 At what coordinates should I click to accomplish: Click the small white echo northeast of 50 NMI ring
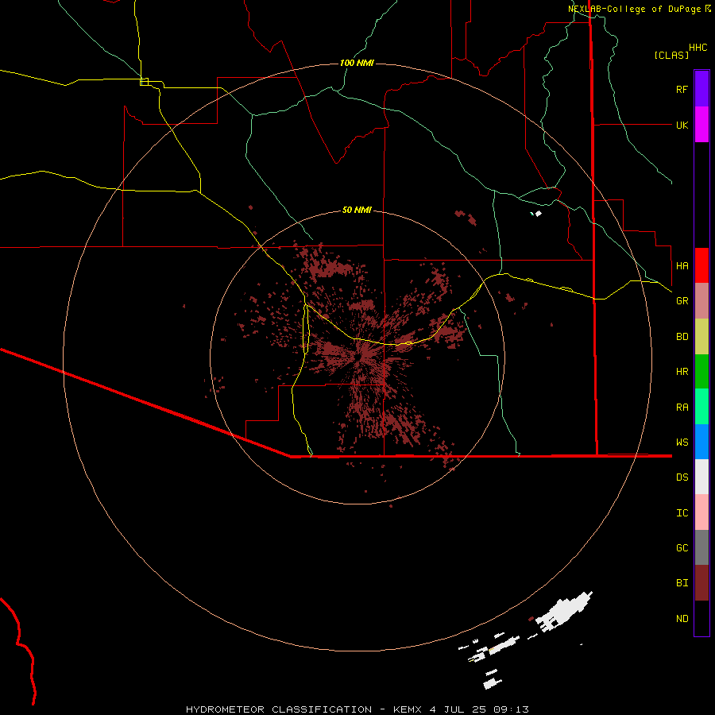(539, 214)
